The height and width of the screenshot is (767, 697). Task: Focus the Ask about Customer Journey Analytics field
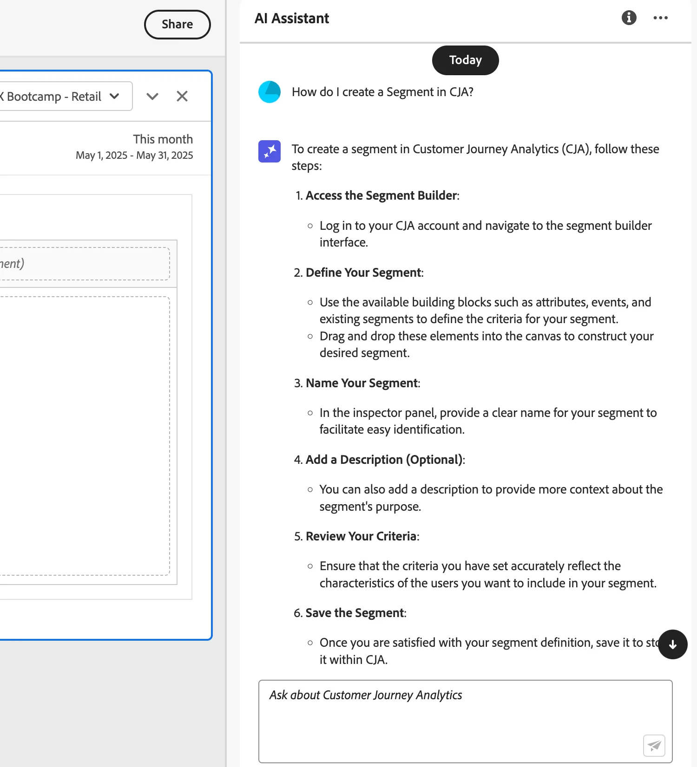(465, 721)
